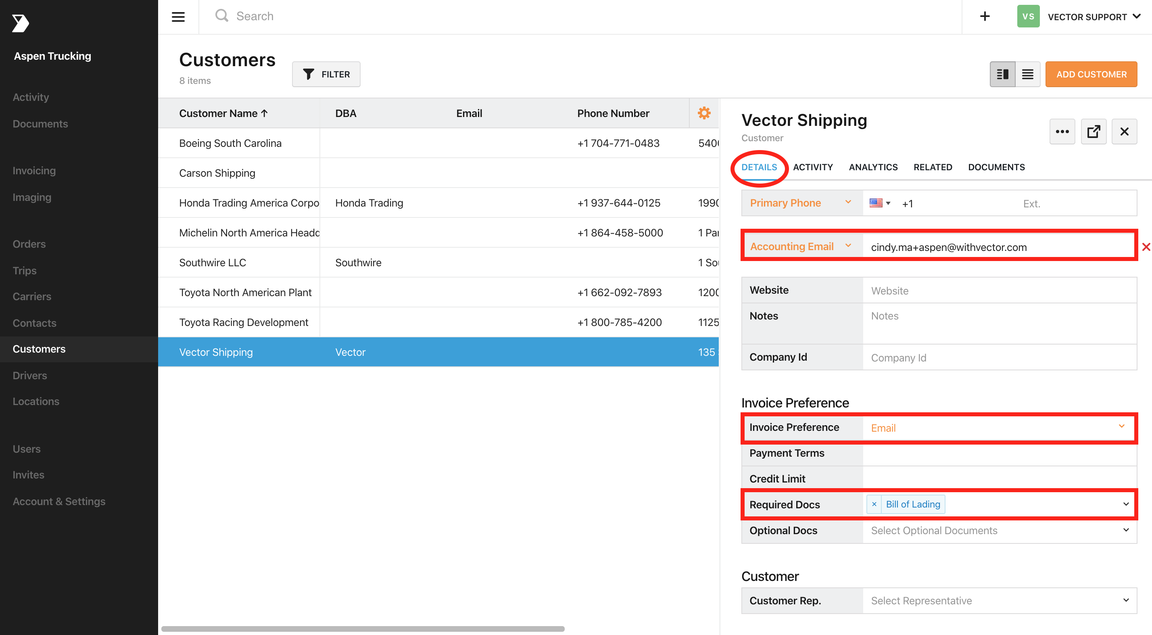Open Contacts in the sidebar
This screenshot has width=1152, height=635.
(x=34, y=323)
